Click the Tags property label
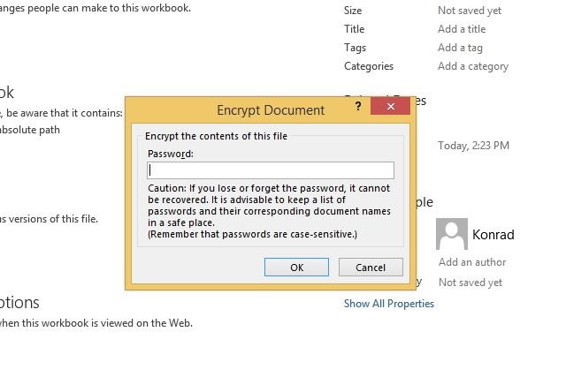 point(355,48)
